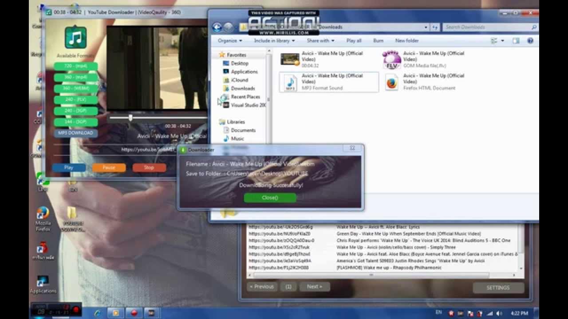
Task: Open the Share with menu
Action: point(320,41)
